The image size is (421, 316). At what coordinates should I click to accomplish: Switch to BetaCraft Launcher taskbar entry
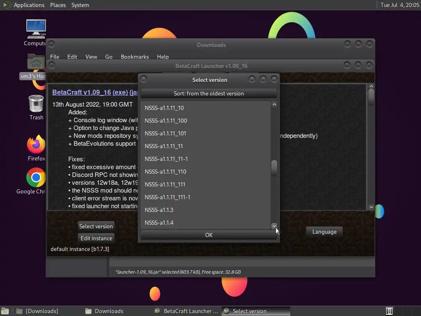pos(187,311)
